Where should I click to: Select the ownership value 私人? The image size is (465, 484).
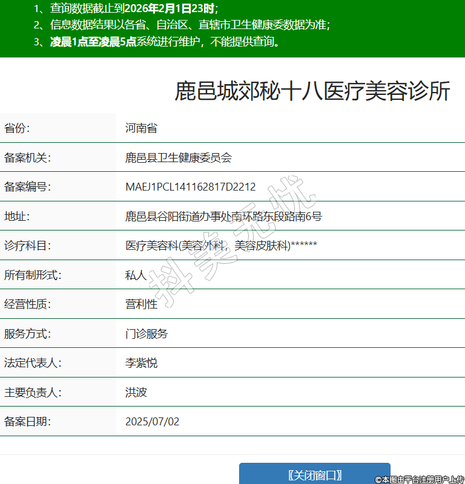point(136,275)
